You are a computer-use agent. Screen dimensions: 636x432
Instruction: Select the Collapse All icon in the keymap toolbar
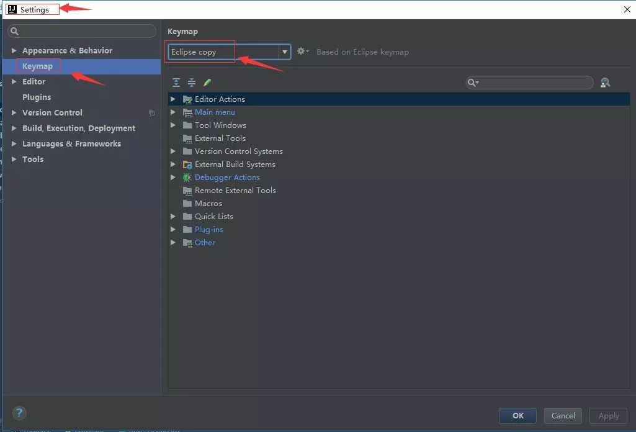click(x=191, y=82)
